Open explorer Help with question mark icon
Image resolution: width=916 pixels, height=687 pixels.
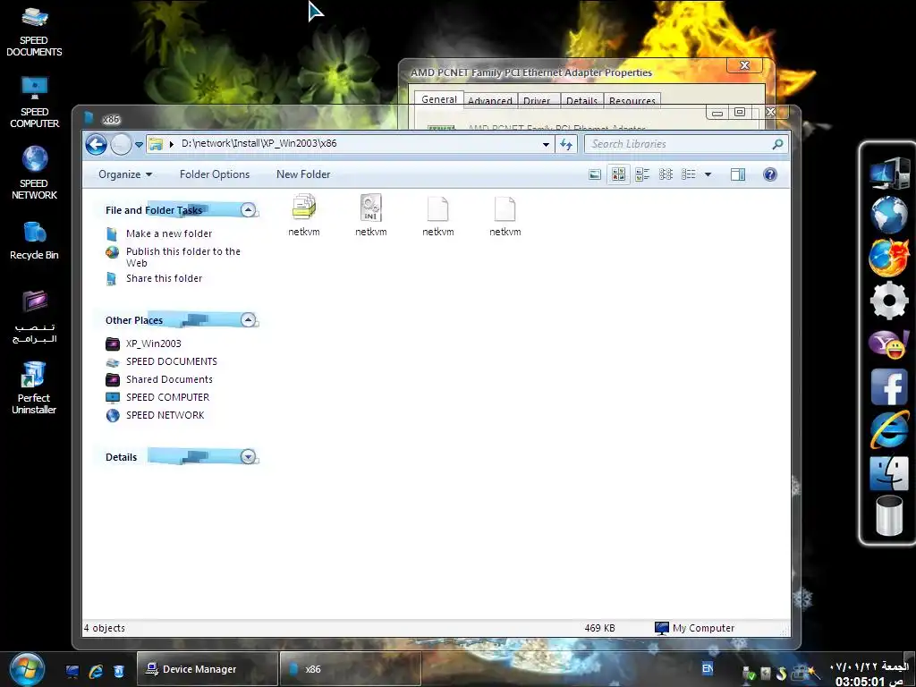pos(770,174)
